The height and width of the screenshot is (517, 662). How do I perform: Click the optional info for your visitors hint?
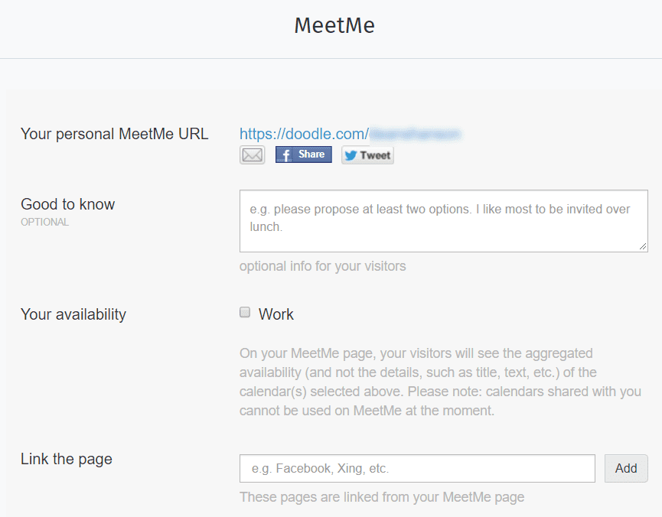click(x=322, y=266)
